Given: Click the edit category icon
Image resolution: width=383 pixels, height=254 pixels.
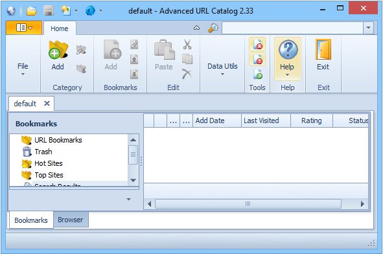Looking at the screenshot, I should click(81, 50).
